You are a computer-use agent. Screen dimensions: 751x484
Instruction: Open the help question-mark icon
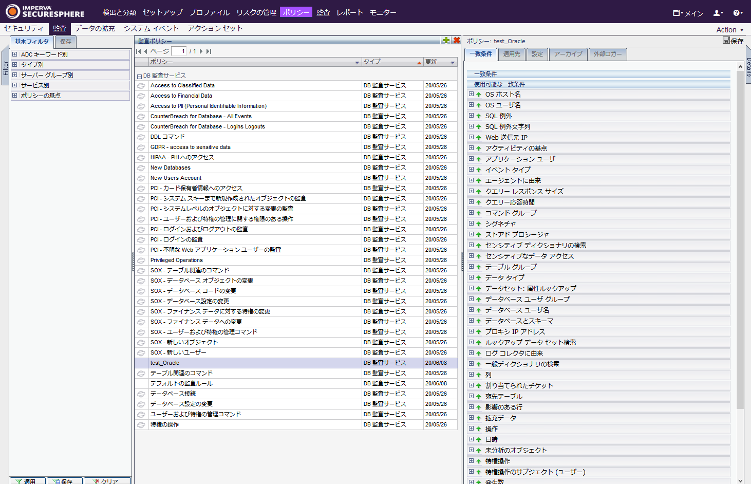[x=738, y=13]
